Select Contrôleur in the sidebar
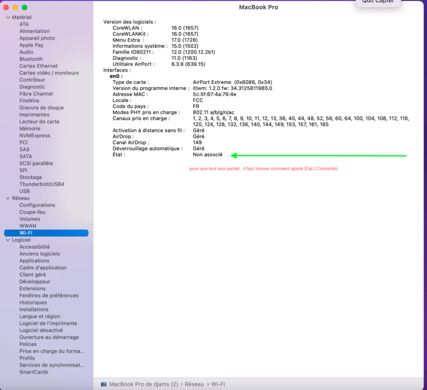The image size is (427, 390). click(32, 80)
